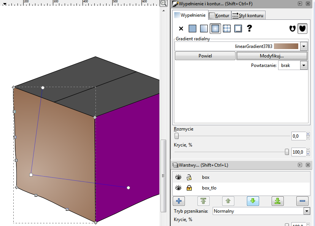This screenshot has height=226, width=315.
Task: Click Rozmycie value field 0,0
Action: tap(298, 136)
